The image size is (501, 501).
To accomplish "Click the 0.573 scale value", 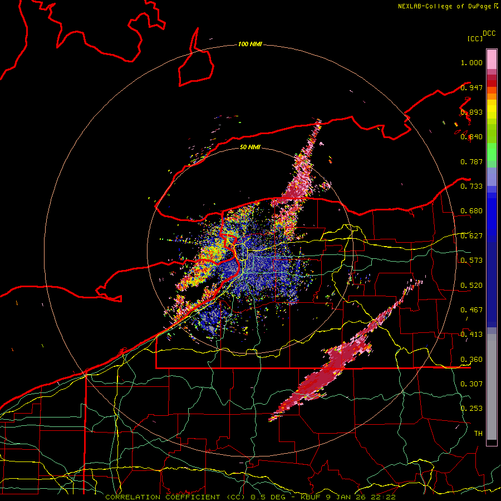I will [471, 261].
